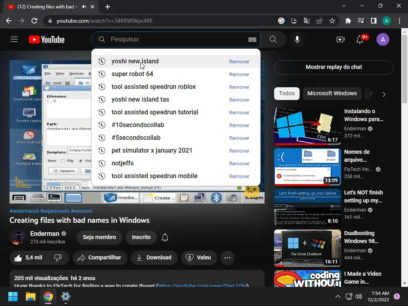Click the Download button
Image resolution: width=408 pixels, height=306 pixels.
(154, 258)
